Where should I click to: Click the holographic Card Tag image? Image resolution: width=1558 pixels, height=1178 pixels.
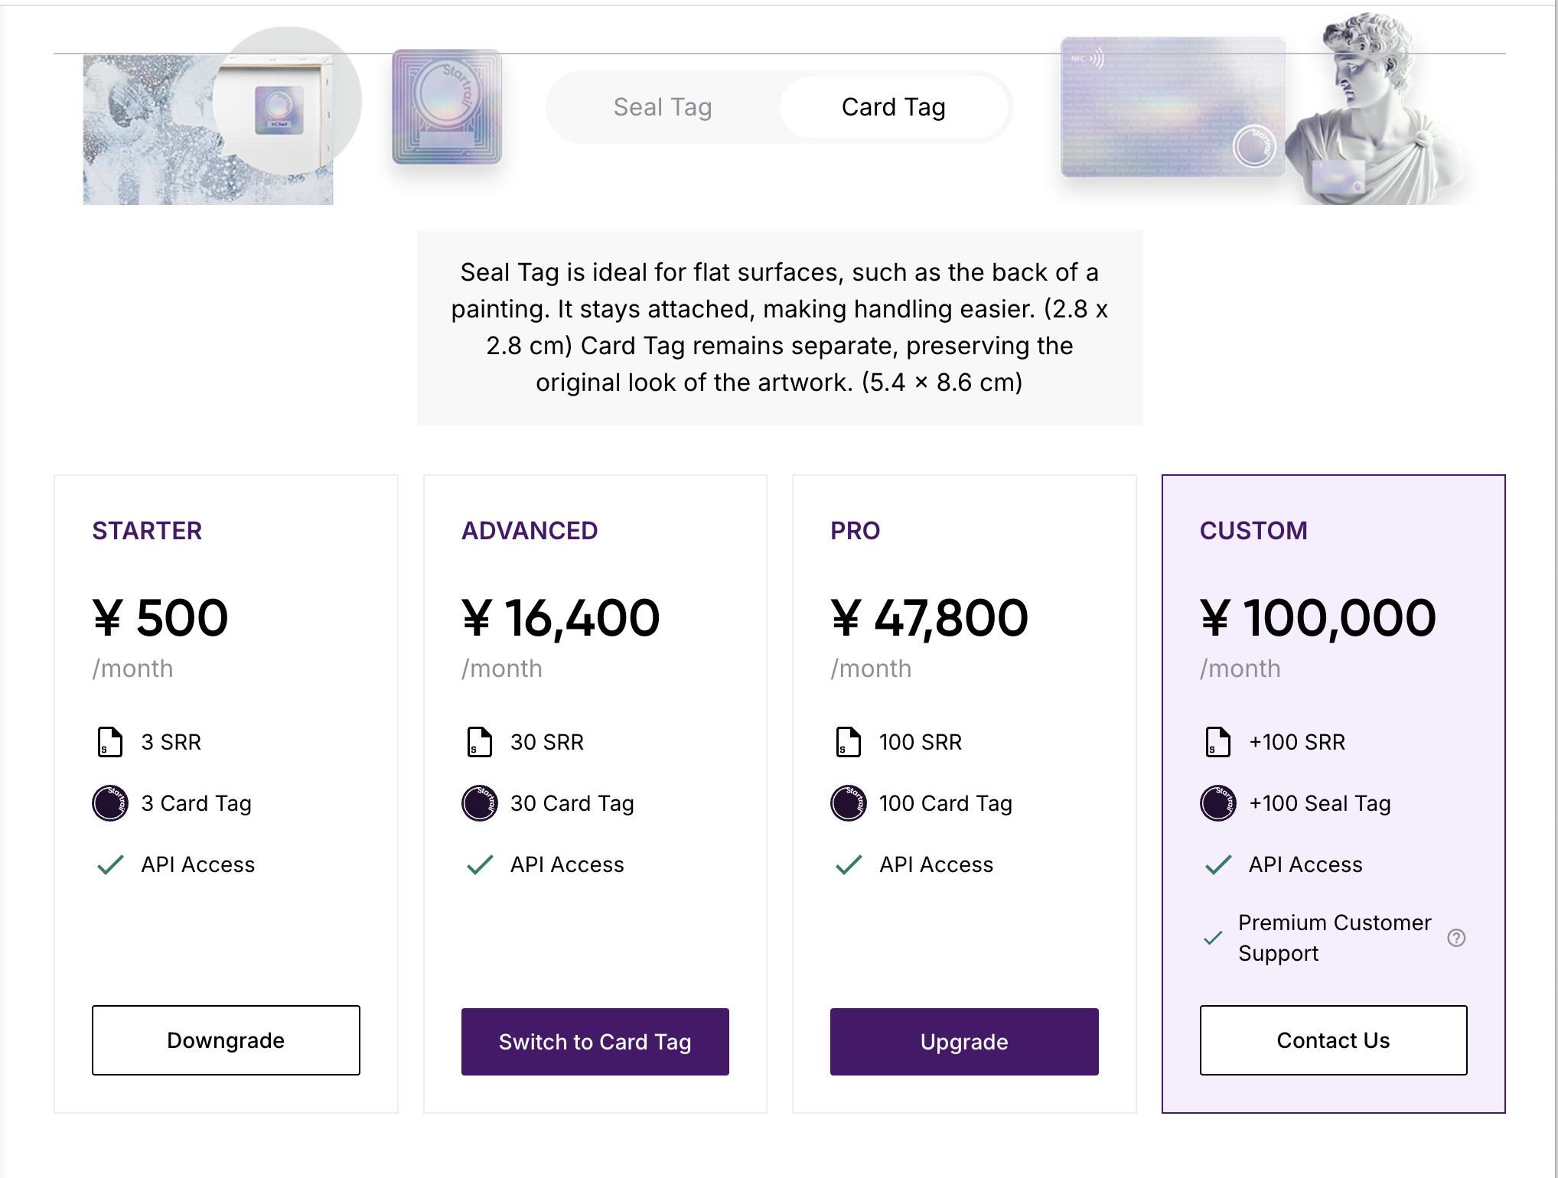(1172, 107)
